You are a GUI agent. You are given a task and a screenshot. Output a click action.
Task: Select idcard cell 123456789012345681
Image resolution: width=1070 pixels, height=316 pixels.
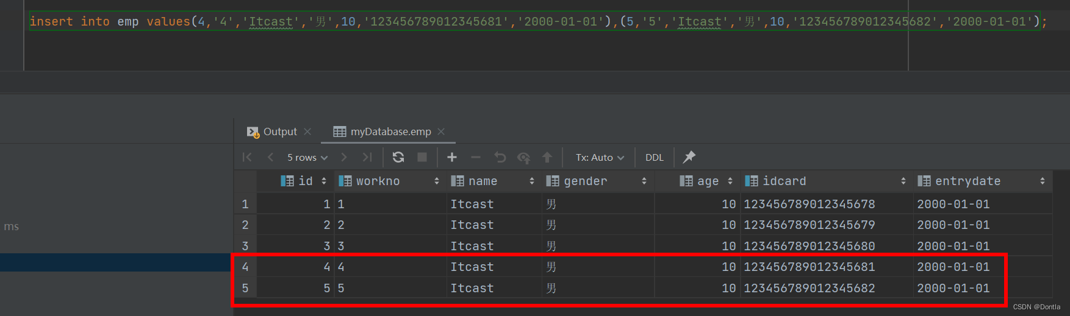pos(827,267)
